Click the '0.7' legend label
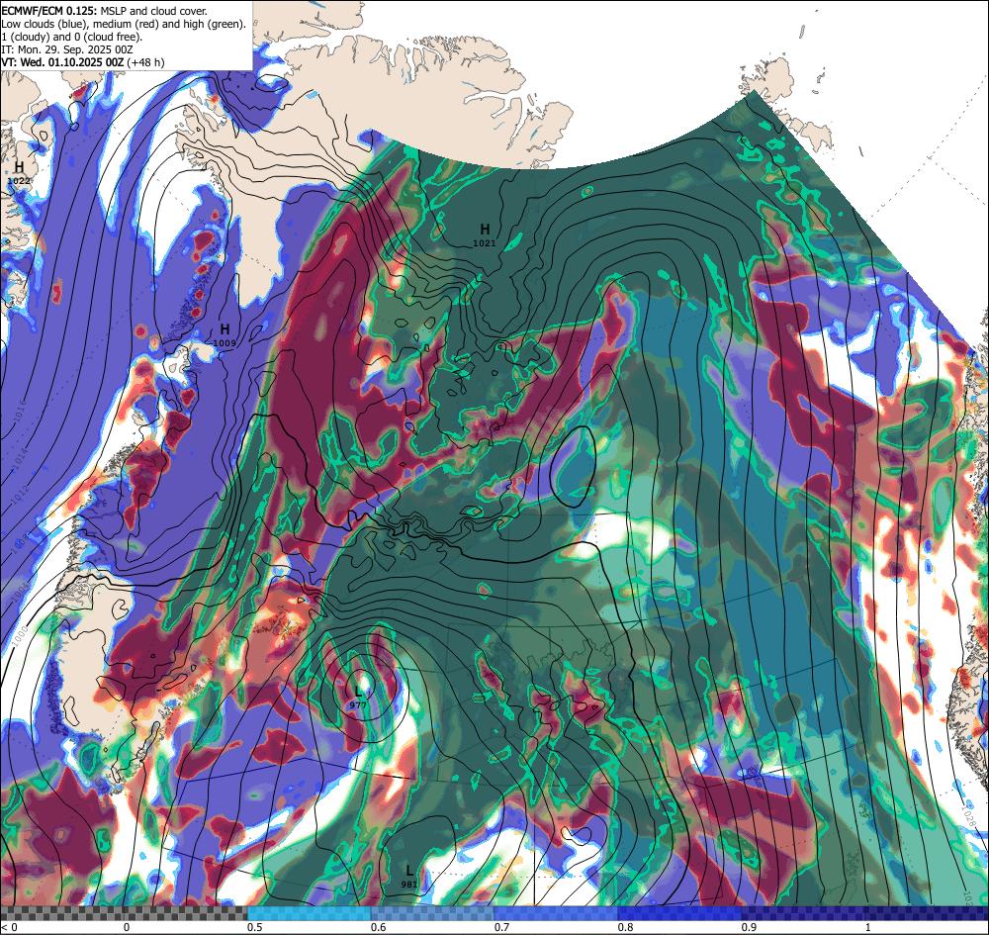989x935 pixels. [x=502, y=927]
